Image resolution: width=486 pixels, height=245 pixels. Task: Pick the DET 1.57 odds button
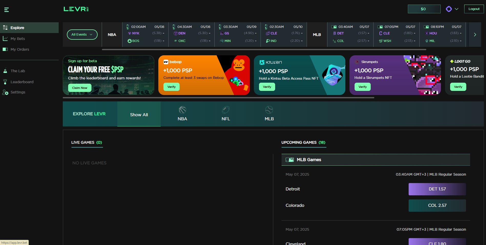tap(437, 189)
